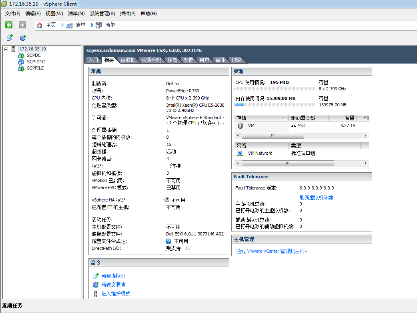Switch to the 虚拟机 tab

pos(128,60)
